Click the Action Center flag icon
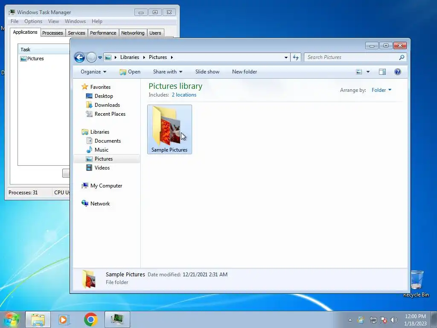 (384, 320)
